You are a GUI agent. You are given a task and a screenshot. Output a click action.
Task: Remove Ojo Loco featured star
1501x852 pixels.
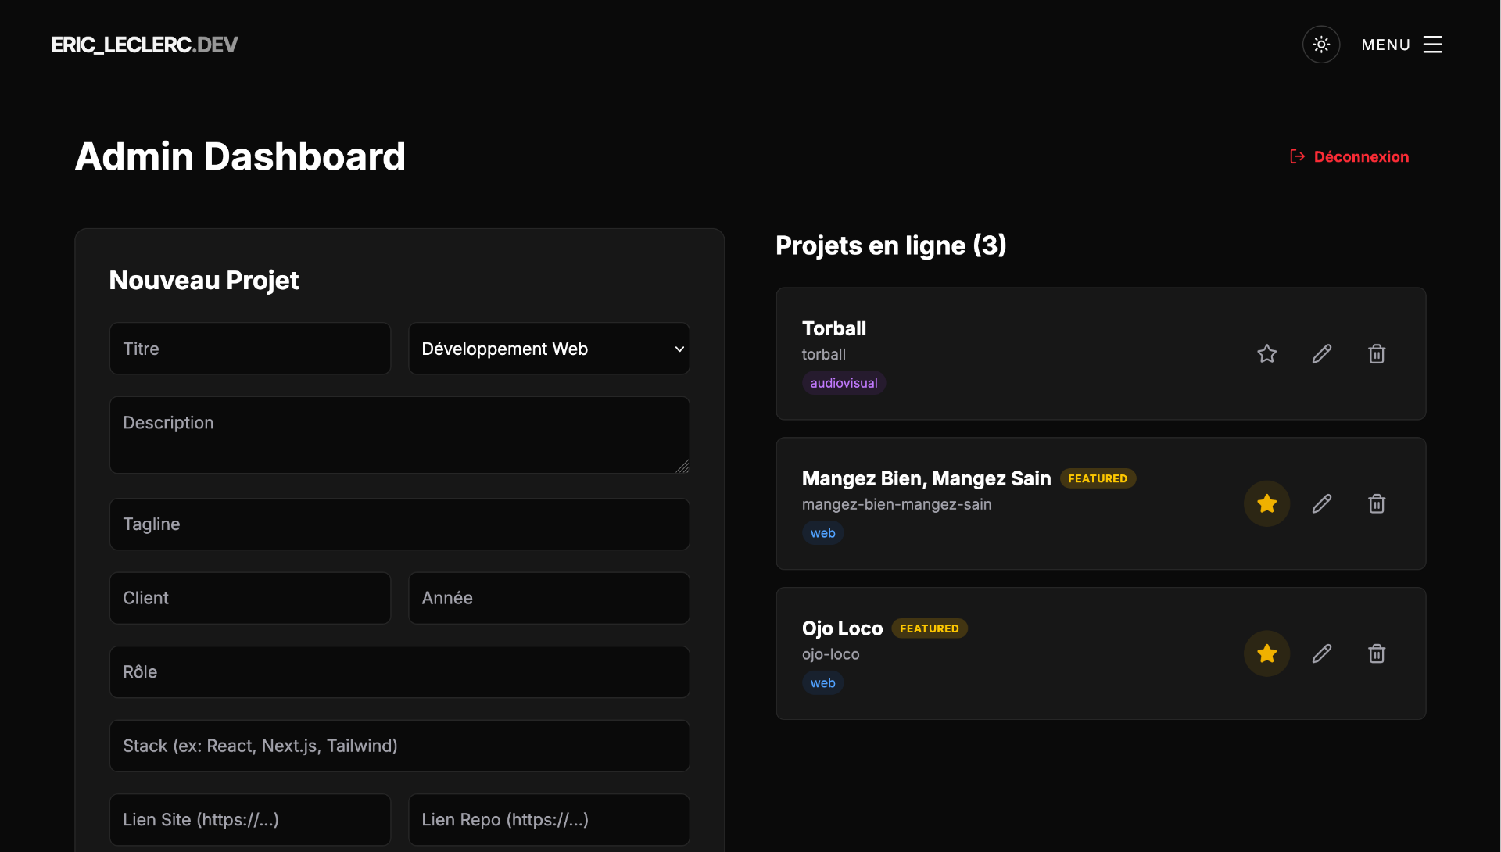(1266, 654)
